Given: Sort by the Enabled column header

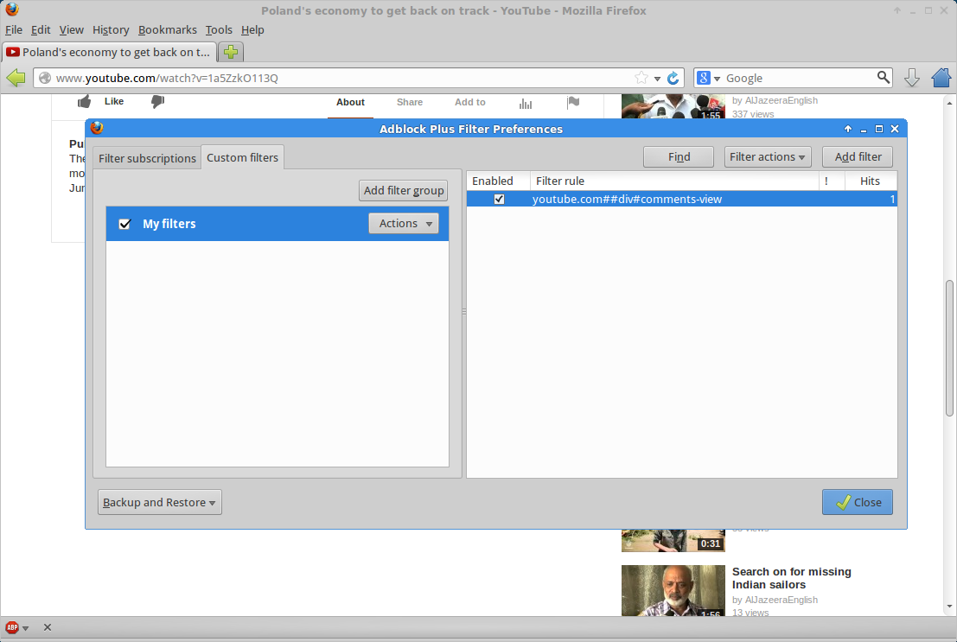Looking at the screenshot, I should tap(499, 181).
